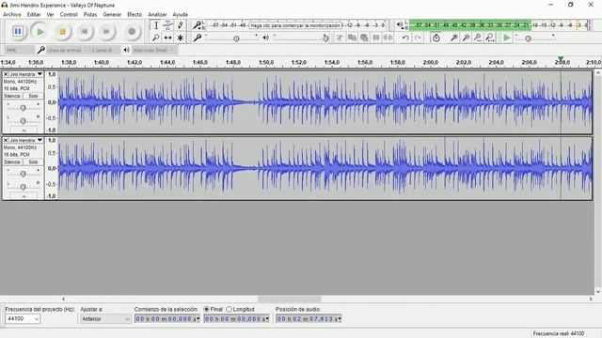
Task: Click the first track's gain slider
Action: [23, 108]
